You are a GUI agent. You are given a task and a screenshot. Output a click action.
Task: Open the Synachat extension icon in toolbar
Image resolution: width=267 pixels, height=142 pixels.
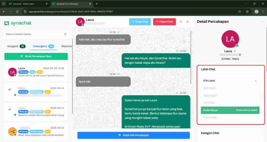[x=240, y=11]
